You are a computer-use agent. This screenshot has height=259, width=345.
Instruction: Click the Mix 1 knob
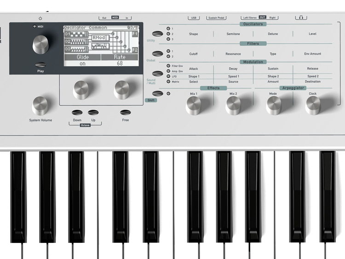193,105
